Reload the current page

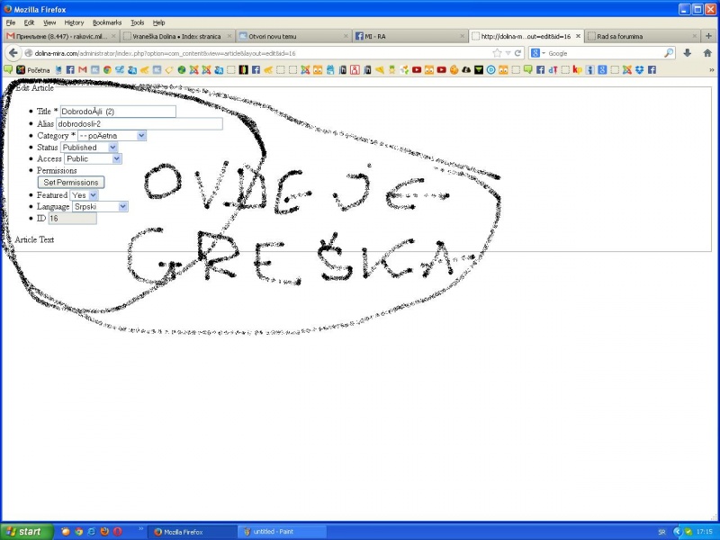[517, 53]
